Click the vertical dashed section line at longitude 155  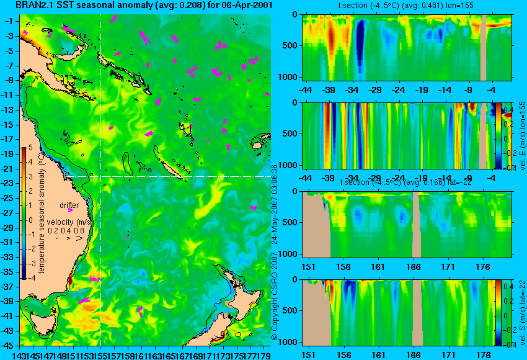[x=101, y=180]
